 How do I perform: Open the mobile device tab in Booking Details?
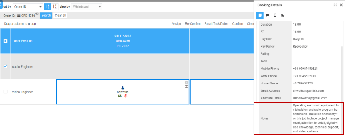click(275, 15)
